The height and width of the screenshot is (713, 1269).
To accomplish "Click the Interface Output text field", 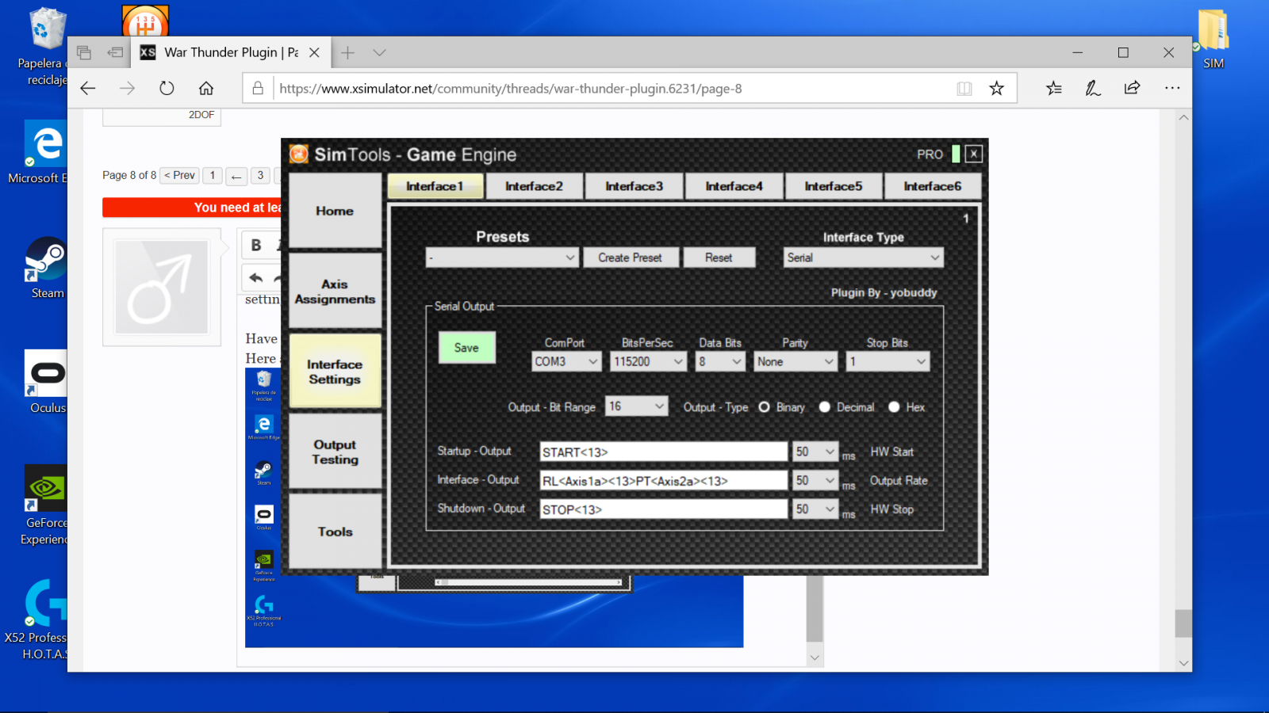I will pyautogui.click(x=663, y=480).
